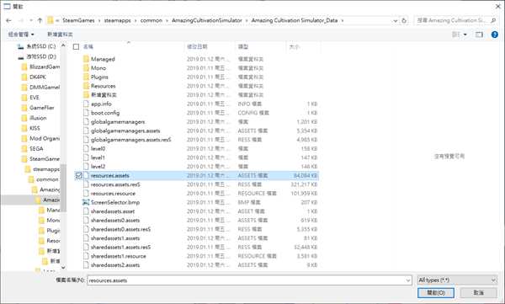The height and width of the screenshot is (304, 505).
Task: Click the search magnifier icon
Action: tap(493, 20)
